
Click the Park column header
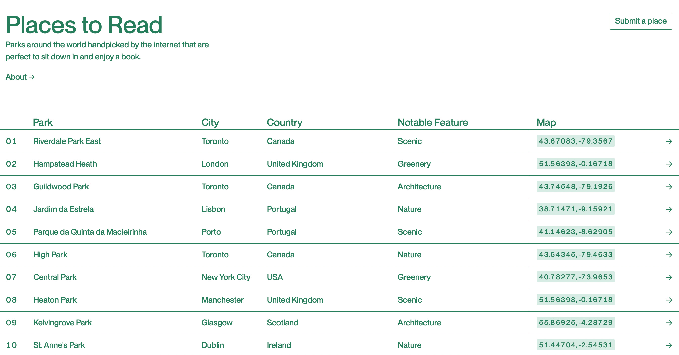coord(43,122)
